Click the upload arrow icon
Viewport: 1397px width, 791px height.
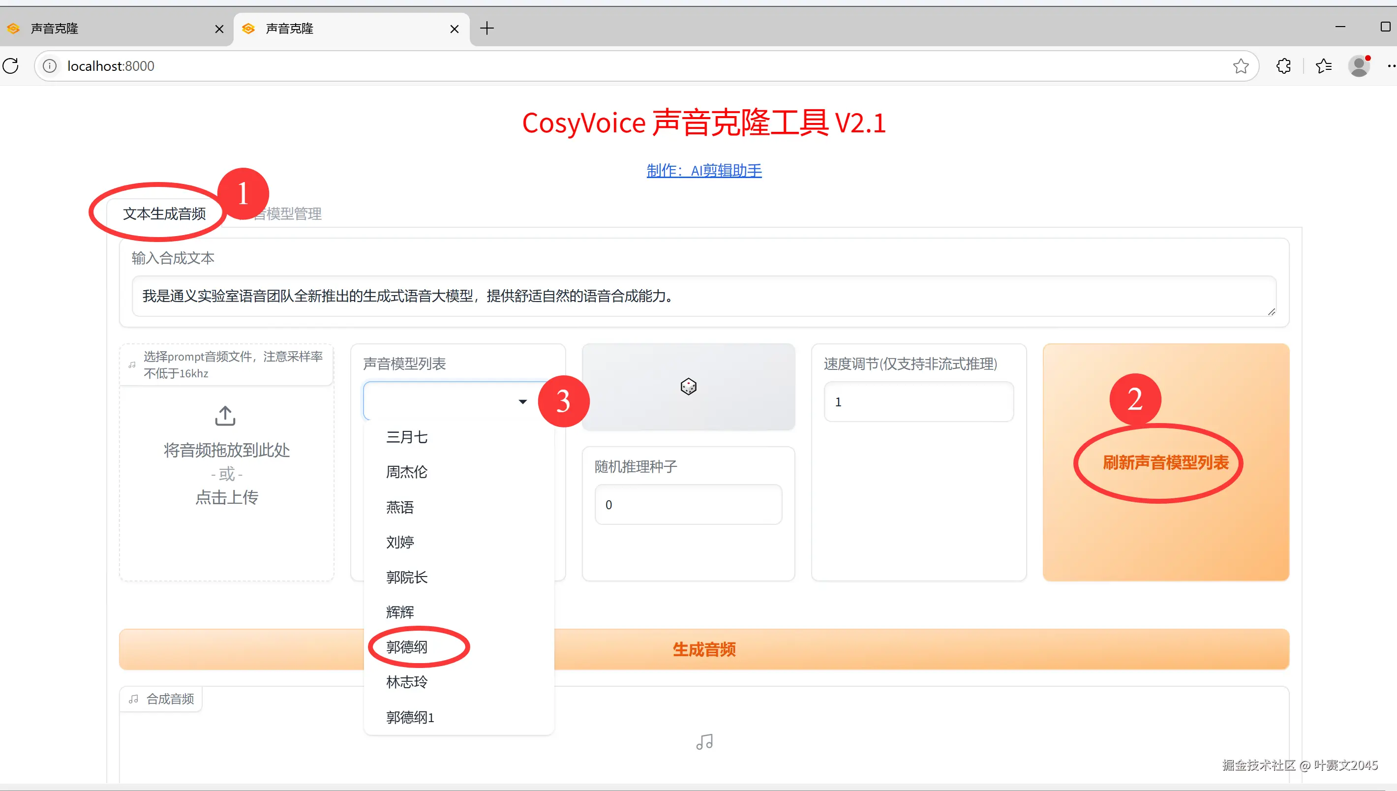(225, 416)
